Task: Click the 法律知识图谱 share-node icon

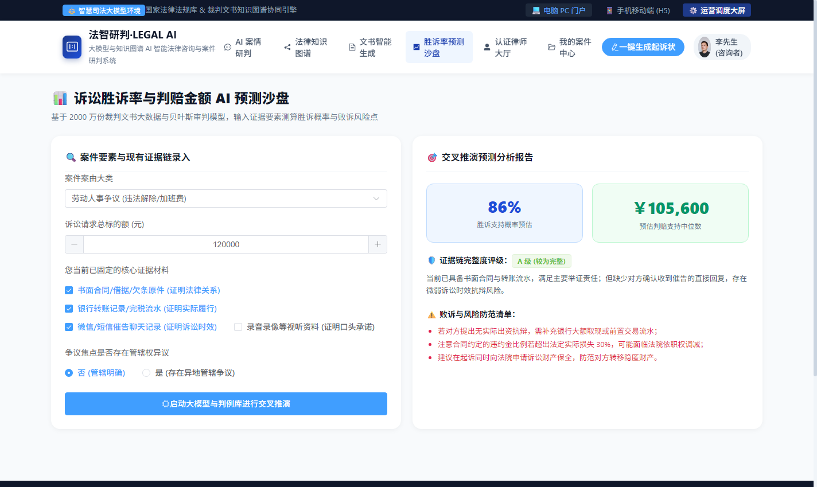Action: pyautogui.click(x=287, y=47)
